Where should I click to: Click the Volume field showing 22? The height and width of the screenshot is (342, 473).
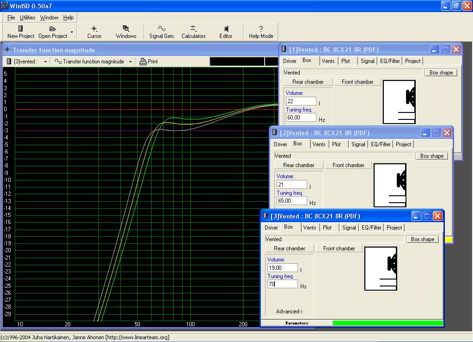(301, 101)
